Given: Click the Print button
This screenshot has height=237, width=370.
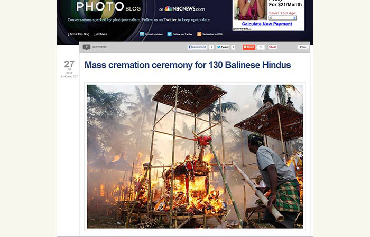Looking at the screenshot, I should [x=303, y=47].
